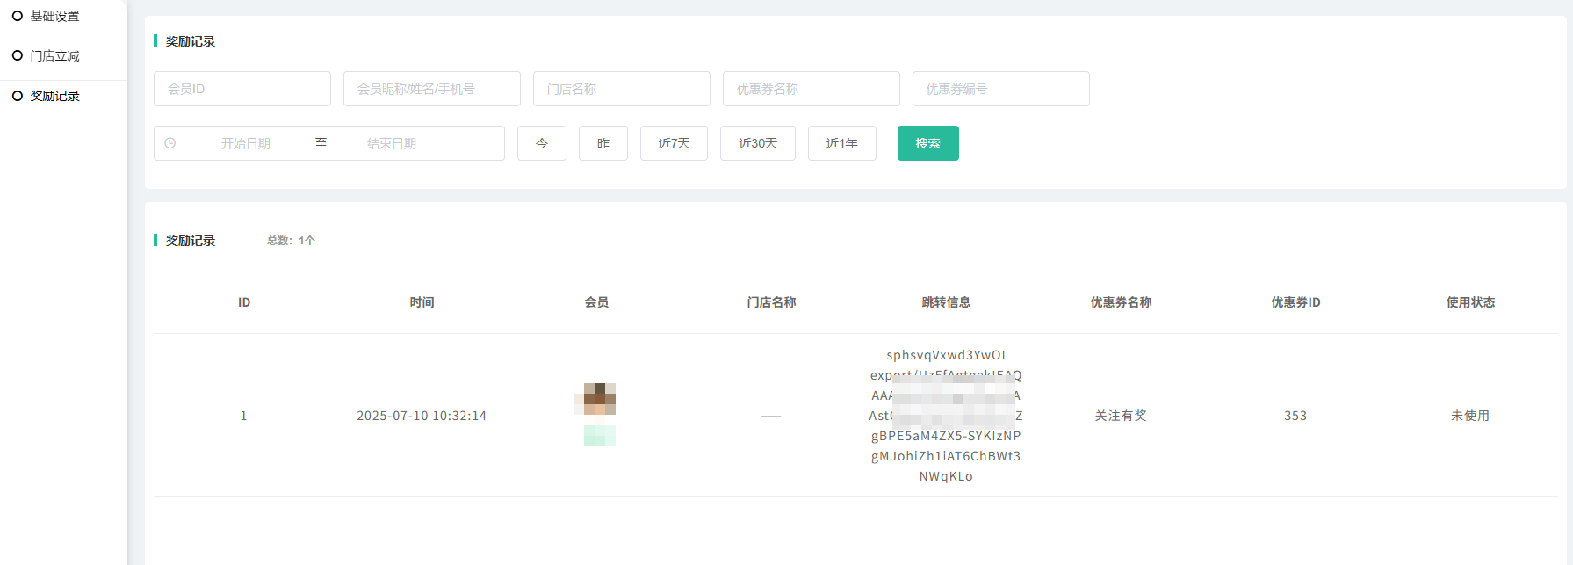Click the circle icon beside 基础设置
Image resolution: width=1573 pixels, height=565 pixels.
[18, 16]
